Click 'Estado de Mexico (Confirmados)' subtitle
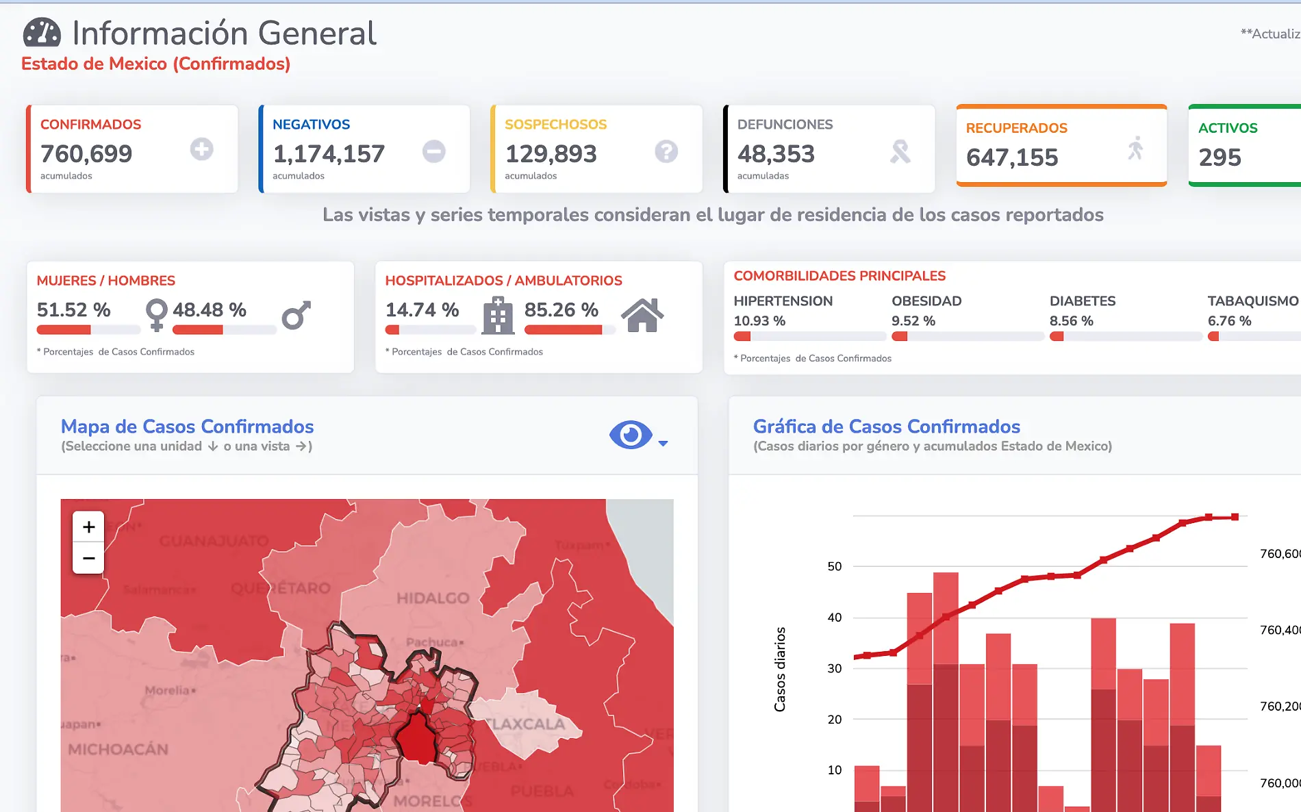This screenshot has height=812, width=1301. point(156,64)
